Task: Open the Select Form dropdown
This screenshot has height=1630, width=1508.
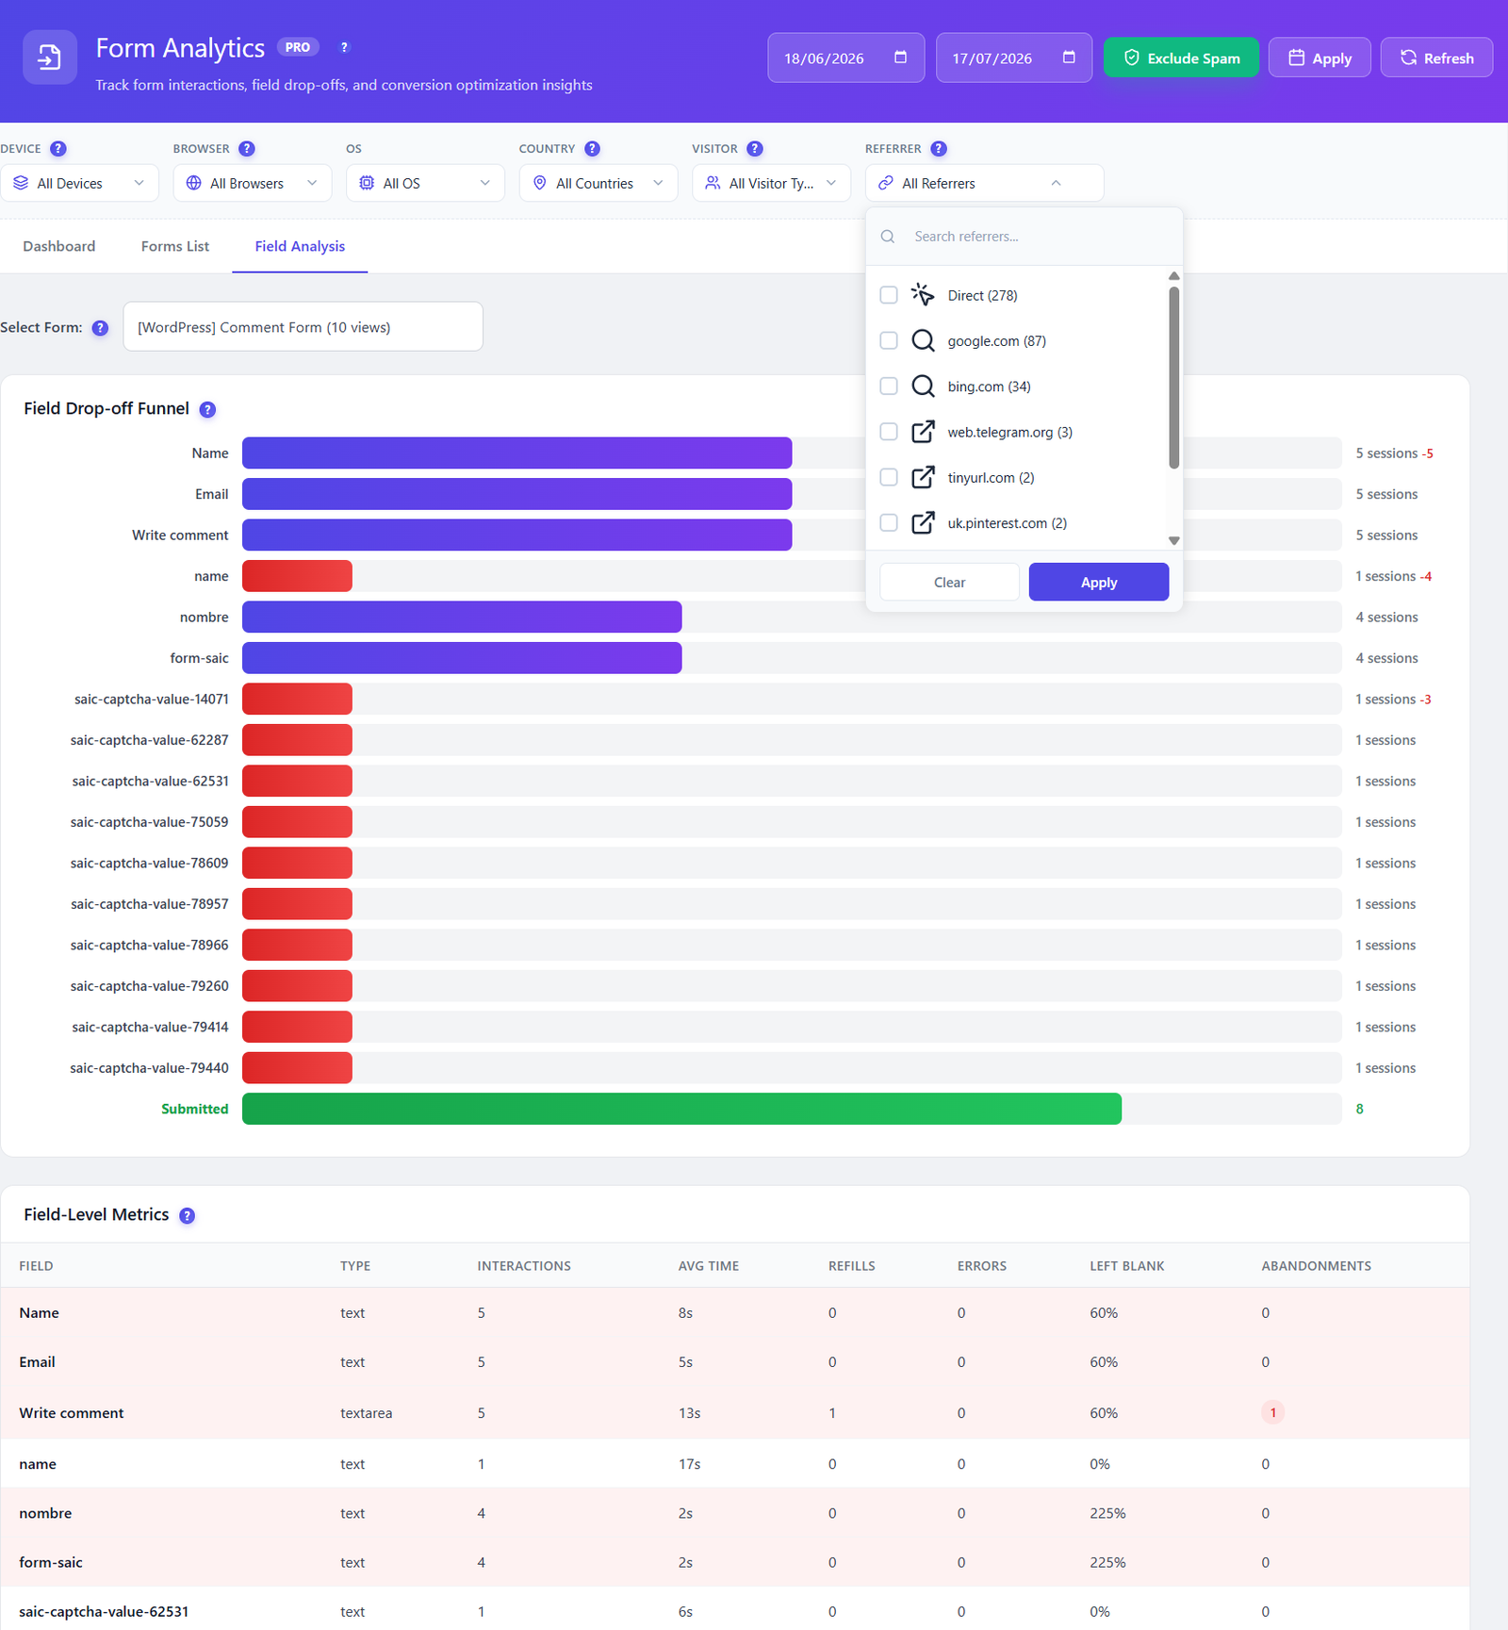Action: (x=303, y=327)
